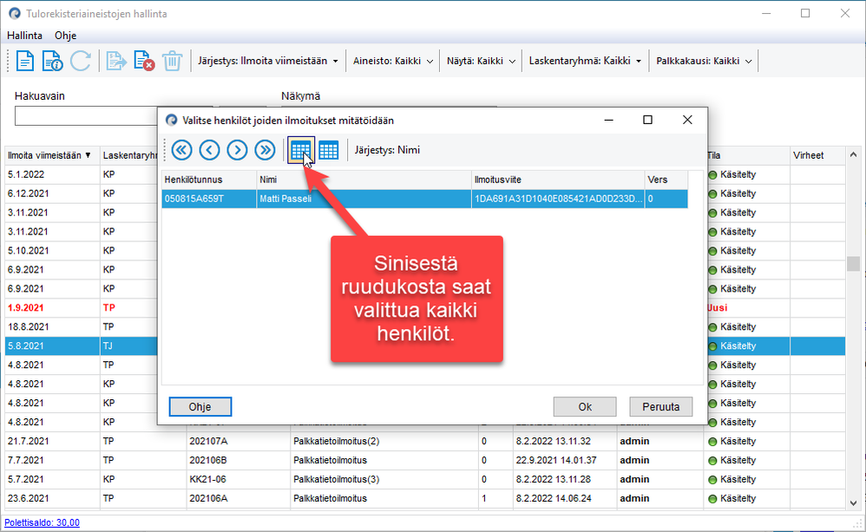Image resolution: width=866 pixels, height=532 pixels.
Task: Click the Ohje button in dialog
Action: click(x=200, y=407)
